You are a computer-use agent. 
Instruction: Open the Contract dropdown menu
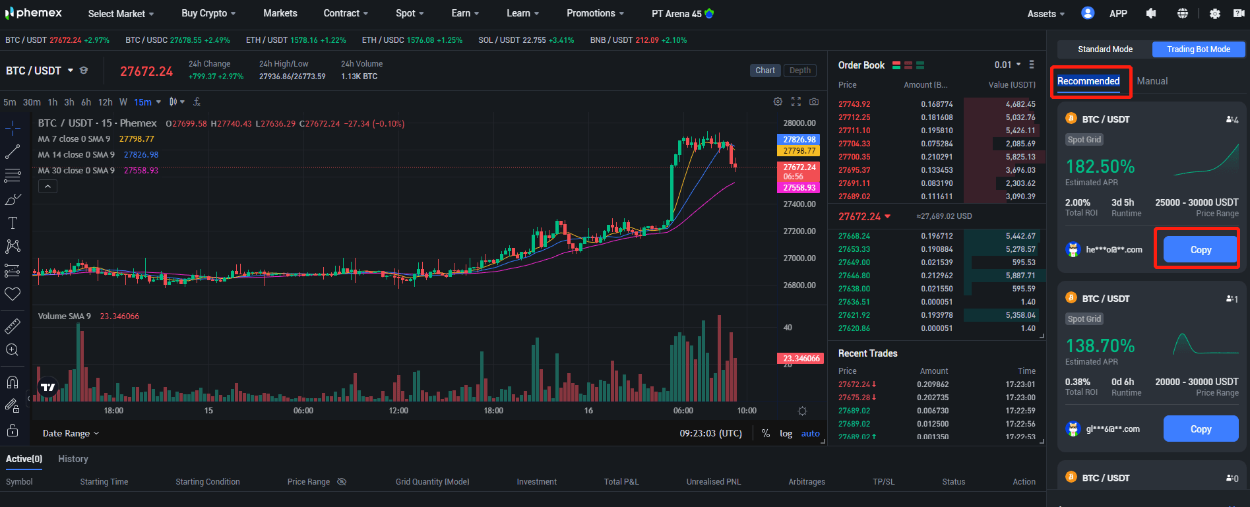[346, 13]
